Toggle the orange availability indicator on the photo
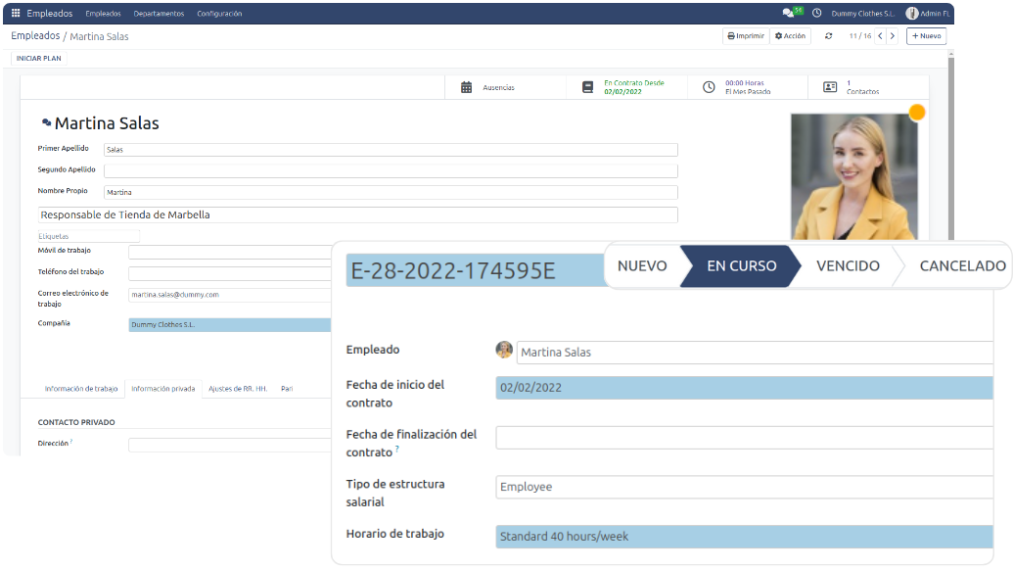This screenshot has height=570, width=1013. [917, 113]
